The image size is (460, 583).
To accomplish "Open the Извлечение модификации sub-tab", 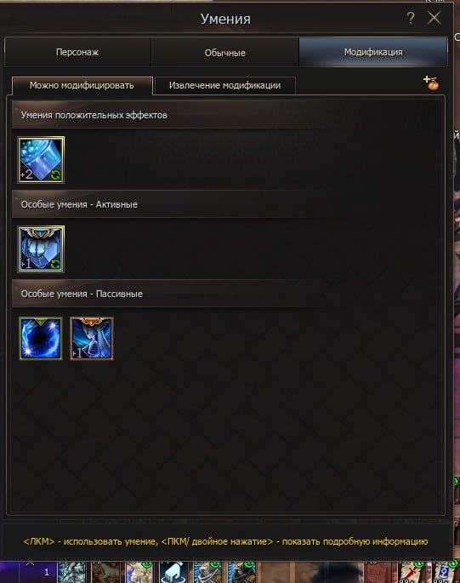I will tap(224, 85).
